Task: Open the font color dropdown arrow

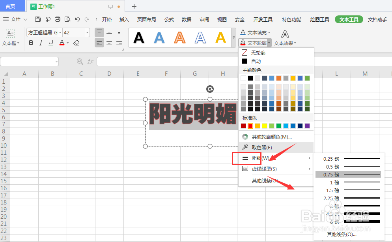Action: tap(67, 43)
